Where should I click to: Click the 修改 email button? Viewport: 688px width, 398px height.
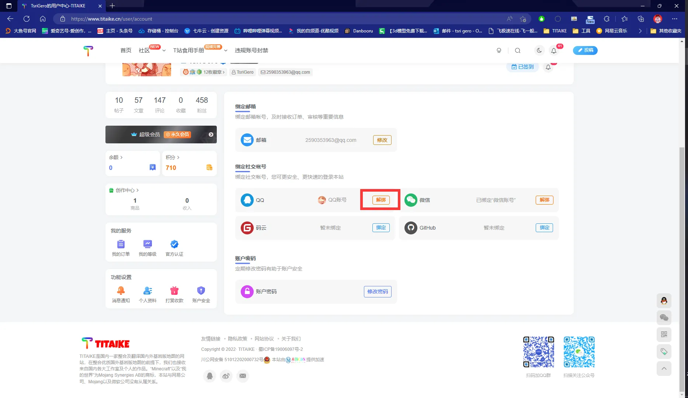click(x=382, y=140)
